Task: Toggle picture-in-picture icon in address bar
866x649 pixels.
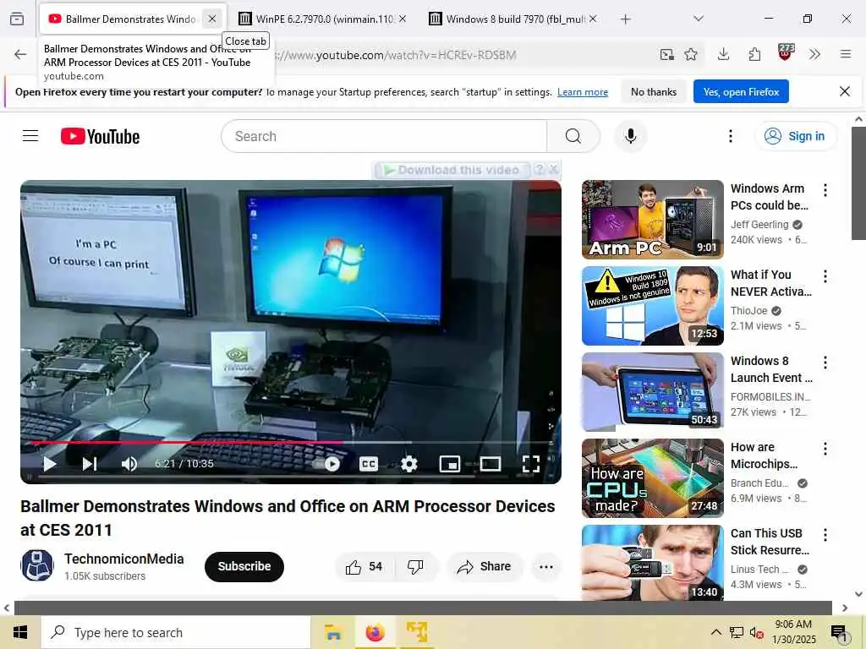Action: tap(667, 54)
